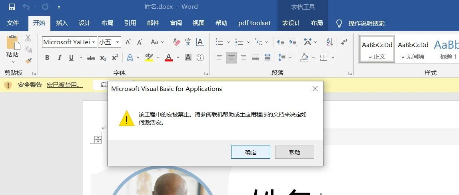The image size is (459, 195).
Task: Open the highlight color dropdown arrow
Action: [158, 57]
